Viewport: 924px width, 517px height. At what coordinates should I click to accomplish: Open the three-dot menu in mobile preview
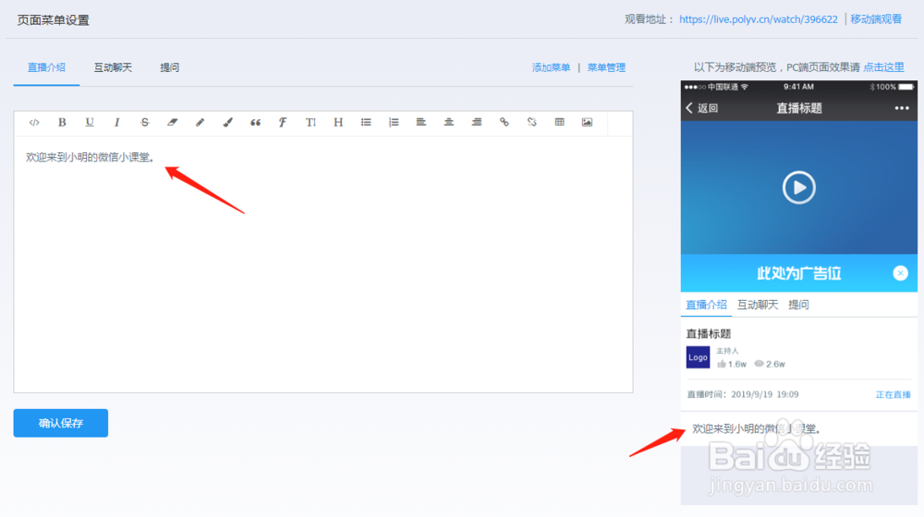coord(902,108)
